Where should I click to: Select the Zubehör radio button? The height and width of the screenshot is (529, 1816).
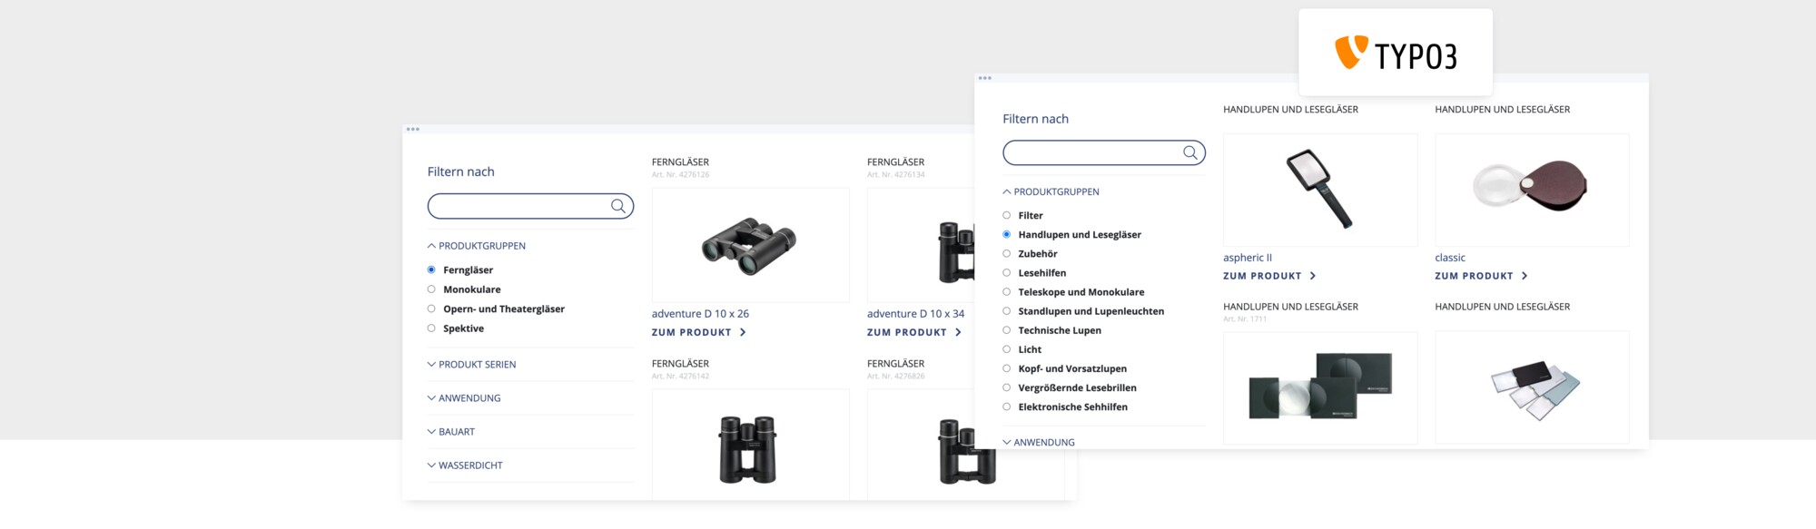1006,253
